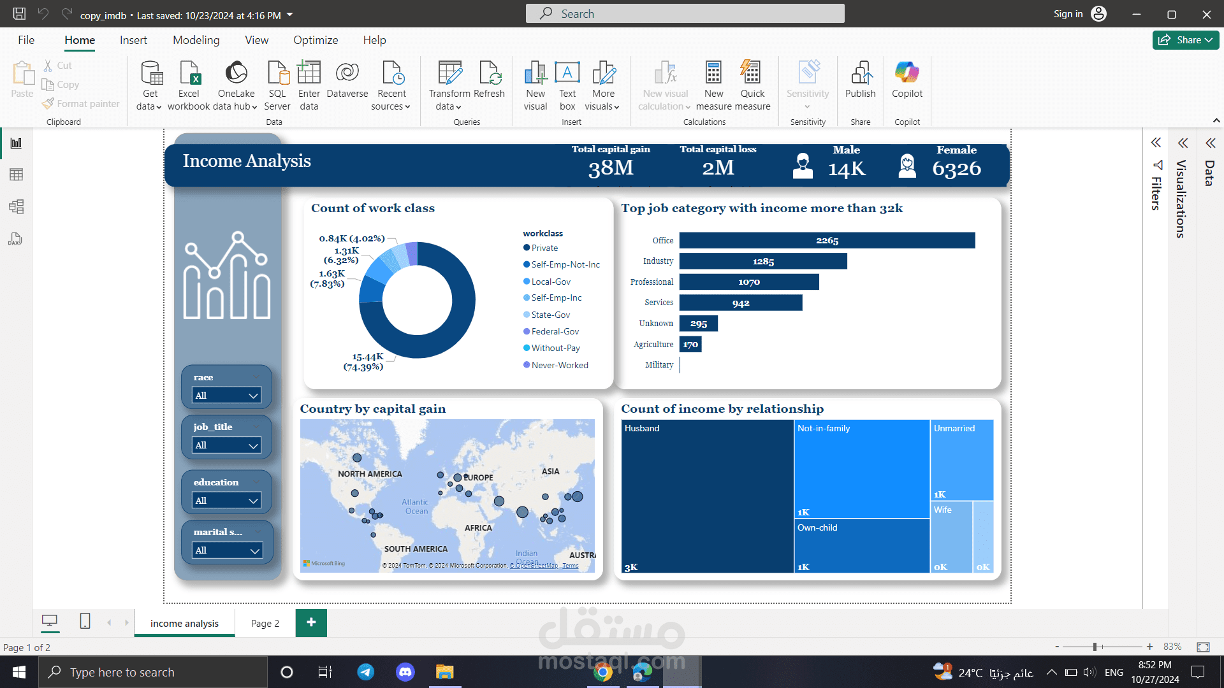
Task: Switch to Table view in sidebar
Action: coord(16,175)
